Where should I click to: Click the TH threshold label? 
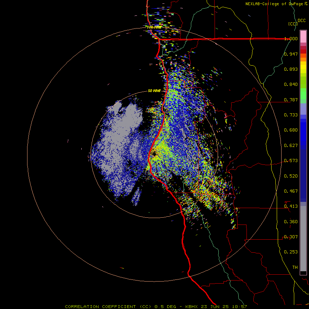pyautogui.click(x=295, y=267)
